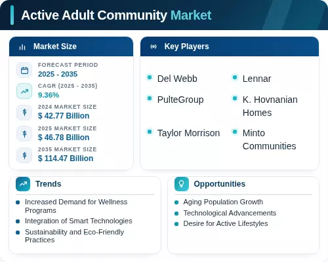The height and width of the screenshot is (262, 328).
Task: Click the Trends arrow chart icon
Action: click(23, 184)
